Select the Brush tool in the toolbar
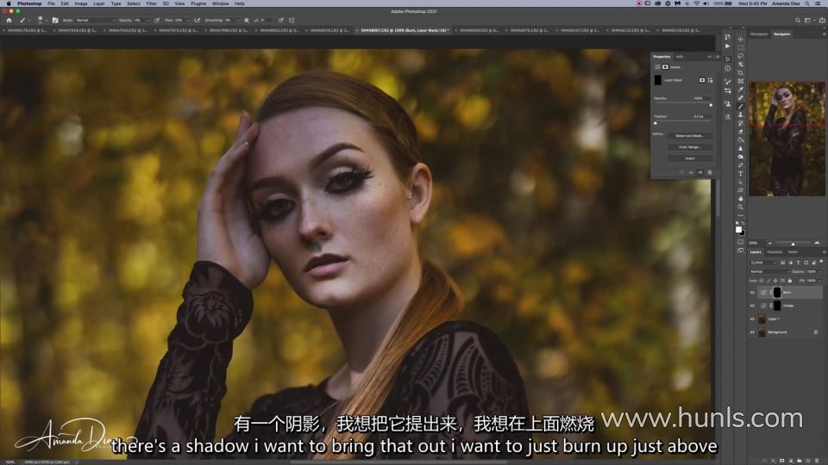 click(x=741, y=107)
